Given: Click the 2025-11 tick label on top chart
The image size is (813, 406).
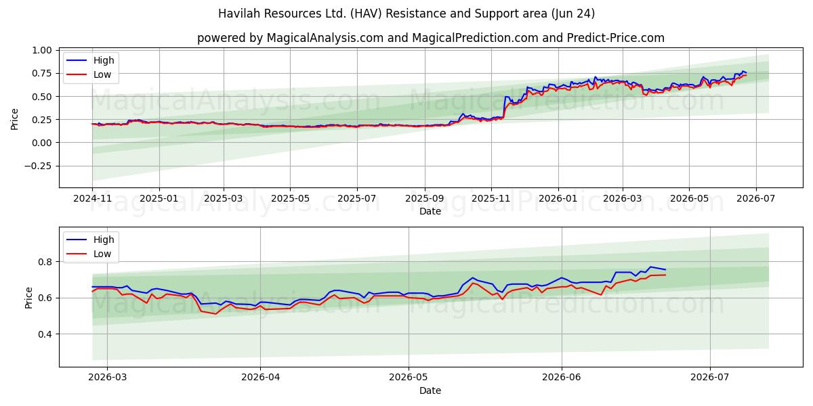Looking at the screenshot, I should coord(491,199).
